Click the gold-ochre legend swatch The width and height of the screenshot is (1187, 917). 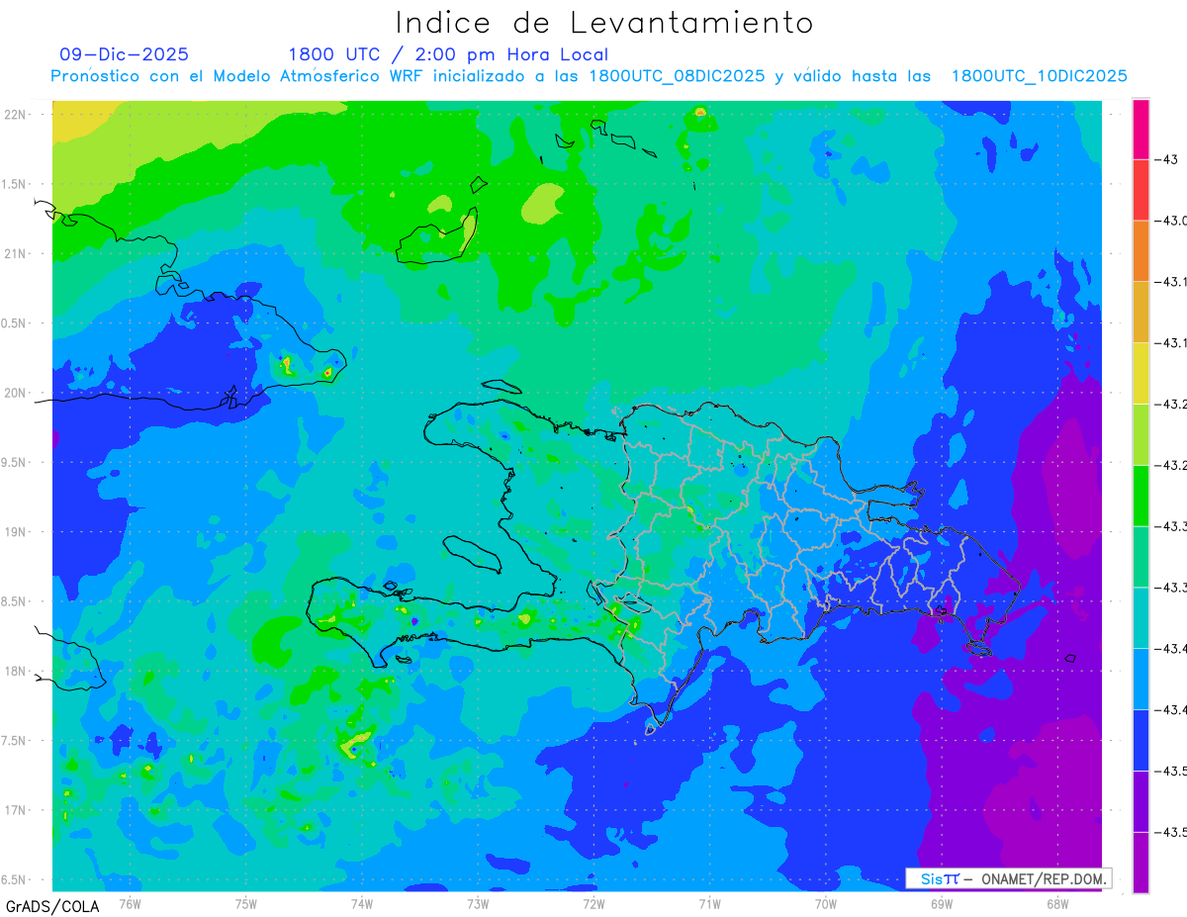tap(1141, 312)
